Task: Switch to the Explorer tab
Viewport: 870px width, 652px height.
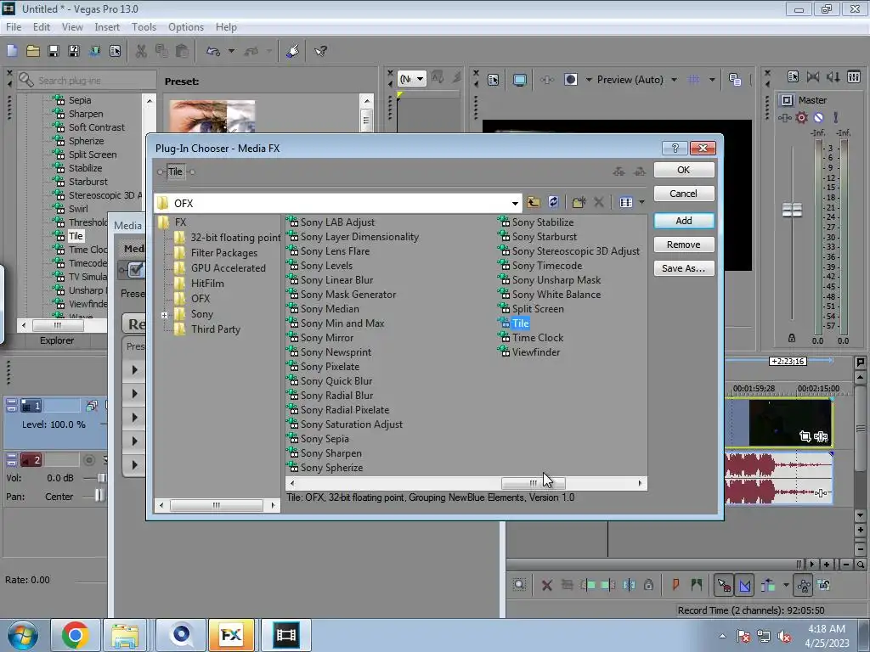Action: tap(57, 340)
